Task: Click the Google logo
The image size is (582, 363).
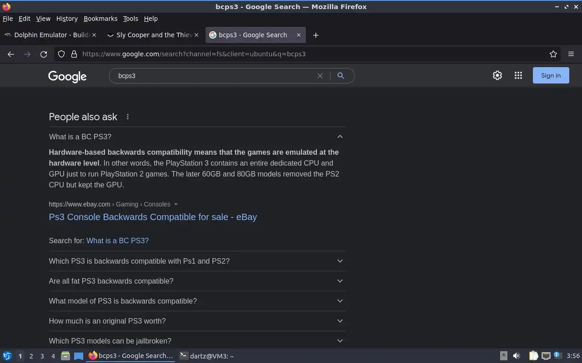Action: pyautogui.click(x=67, y=77)
